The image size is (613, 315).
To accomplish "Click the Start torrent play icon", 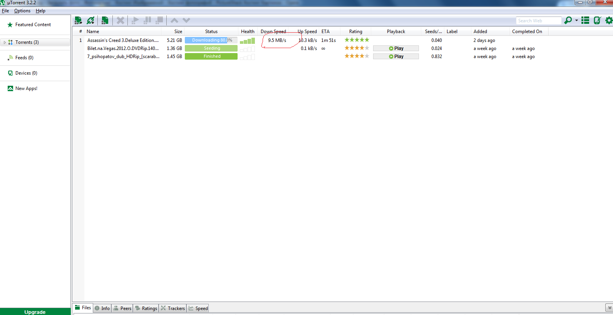I will point(135,20).
